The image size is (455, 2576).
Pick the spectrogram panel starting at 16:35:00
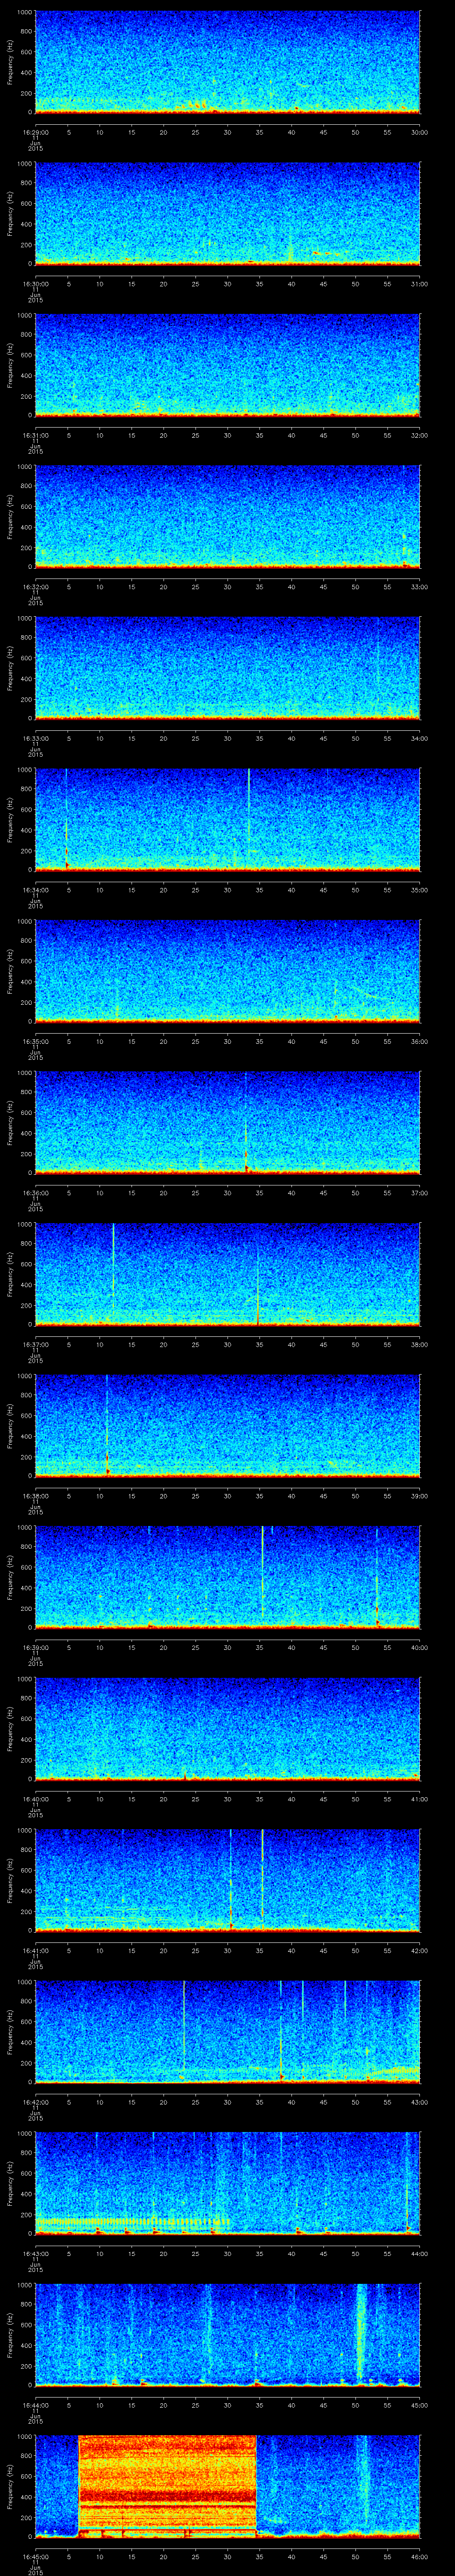227,971
